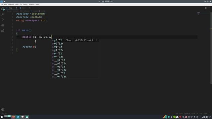Click unsaved dot on 1.cpp tab
Viewport: 212px width, 119px height.
(x=17, y=8)
